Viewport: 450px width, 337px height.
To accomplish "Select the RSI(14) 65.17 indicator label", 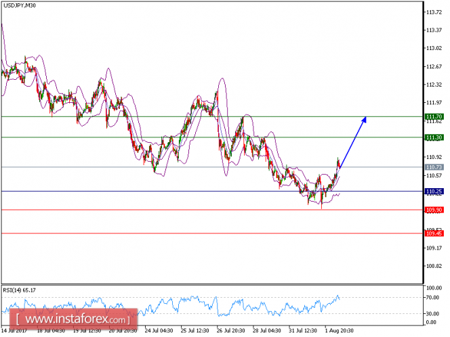I will coord(19,290).
